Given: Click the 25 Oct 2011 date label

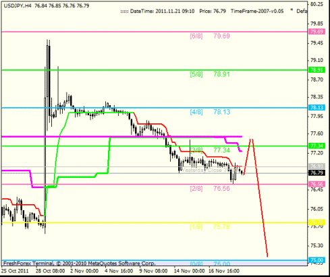Looking at the screenshot, I should tap(15, 271).
